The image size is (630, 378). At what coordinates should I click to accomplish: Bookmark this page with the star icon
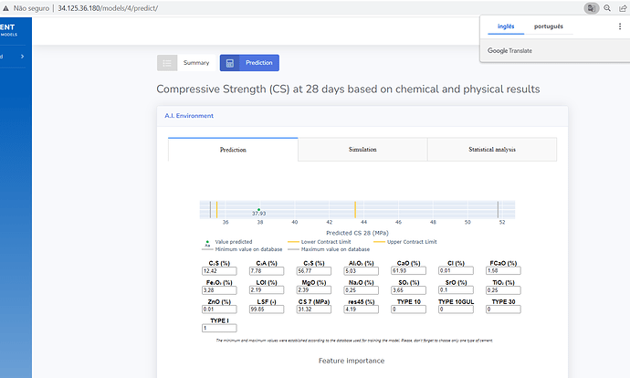click(x=623, y=7)
